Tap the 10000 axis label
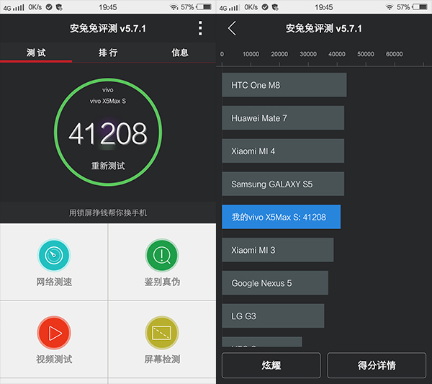This screenshot has width=432, height=384. 251,54
